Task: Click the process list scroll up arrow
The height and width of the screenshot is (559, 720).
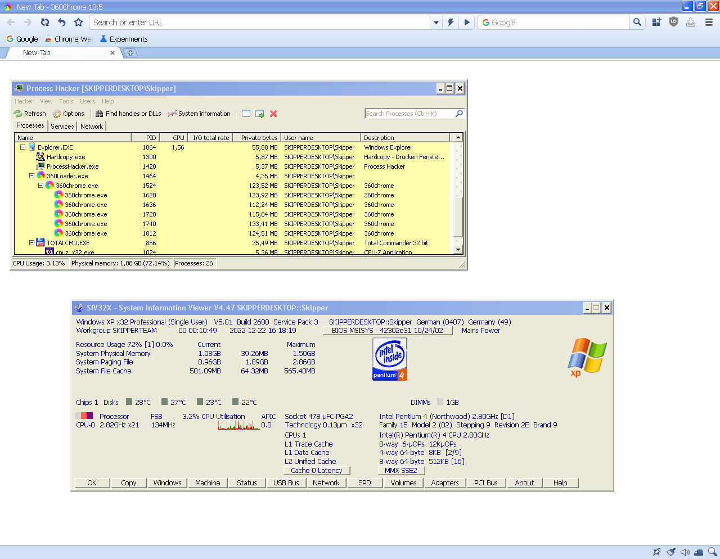Action: coord(458,138)
